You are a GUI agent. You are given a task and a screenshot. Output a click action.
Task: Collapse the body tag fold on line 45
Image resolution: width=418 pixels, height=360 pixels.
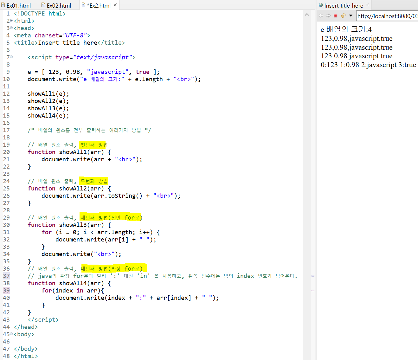tap(11, 334)
